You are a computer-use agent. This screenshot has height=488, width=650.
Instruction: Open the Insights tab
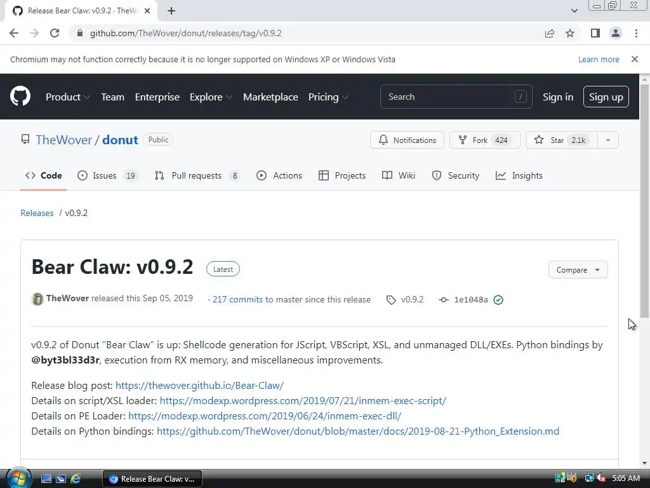[x=519, y=175]
